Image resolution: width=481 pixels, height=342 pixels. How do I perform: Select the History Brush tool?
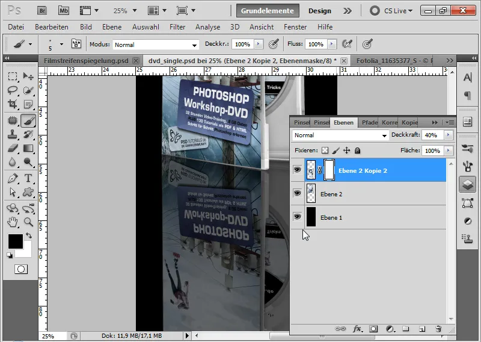(x=28, y=134)
